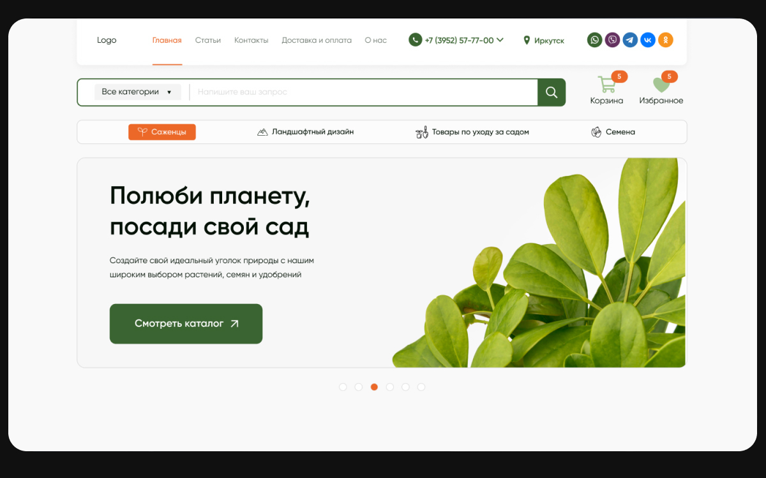The height and width of the screenshot is (478, 766).
Task: Click the Смотреть каталог button
Action: pos(186,324)
